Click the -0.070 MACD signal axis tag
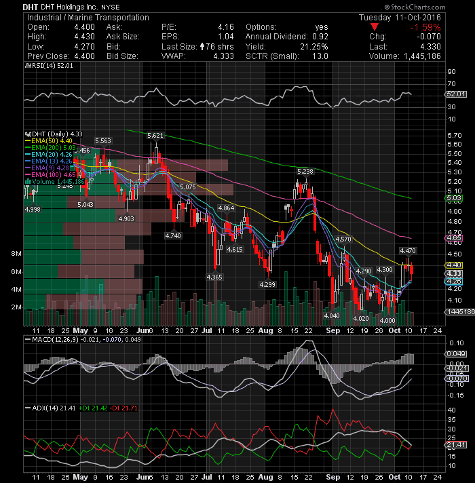The width and height of the screenshot is (475, 483). point(457,379)
